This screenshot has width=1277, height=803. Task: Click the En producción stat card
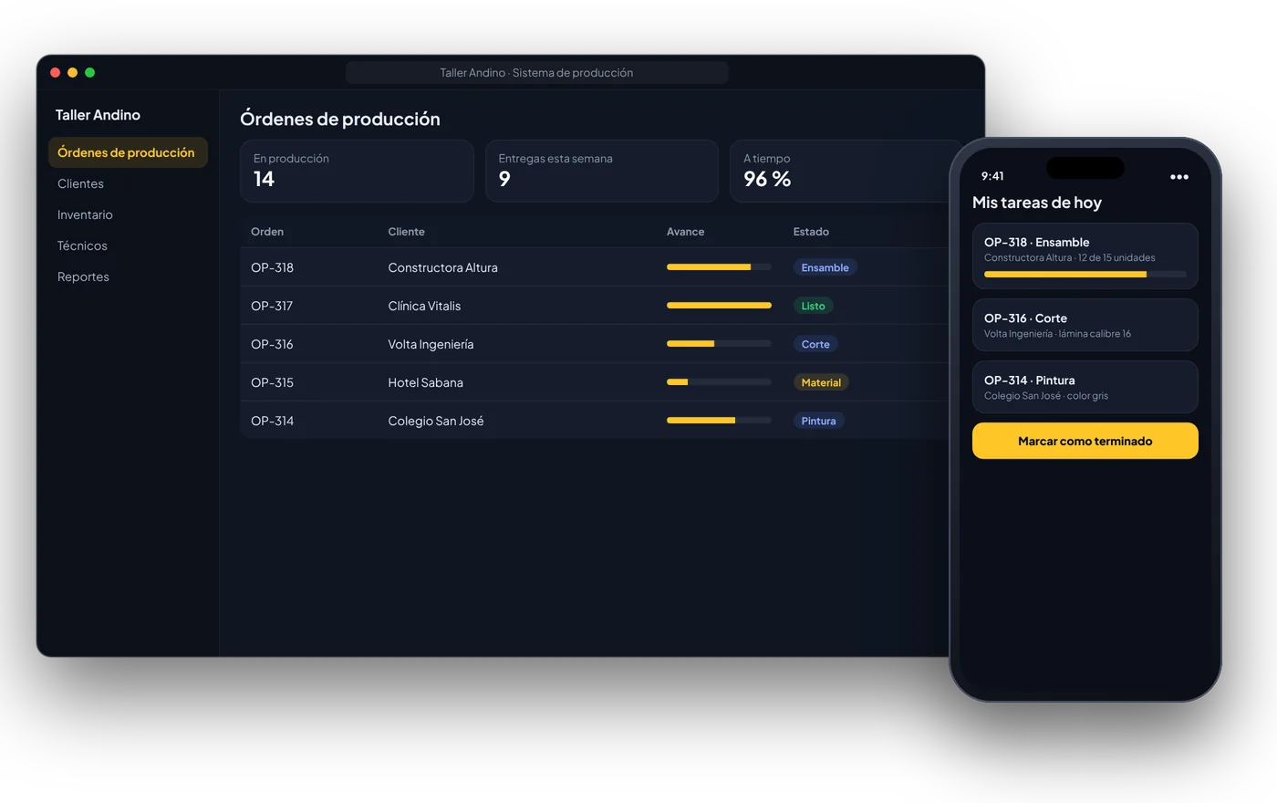pos(357,171)
